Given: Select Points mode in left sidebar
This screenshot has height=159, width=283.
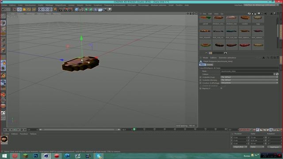Looking at the screenshot, I should tap(3, 40).
